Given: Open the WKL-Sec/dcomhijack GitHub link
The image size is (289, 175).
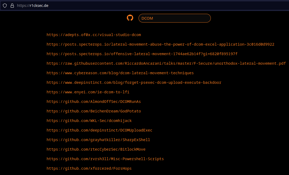Looking at the screenshot, I should (x=89, y=121).
